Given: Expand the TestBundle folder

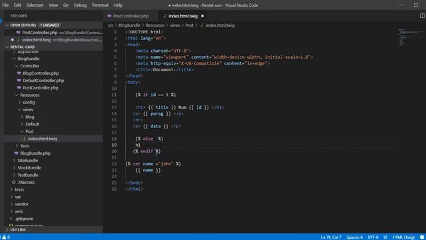Looking at the screenshot, I should coord(28,175).
